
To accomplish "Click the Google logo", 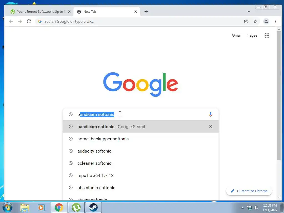I will coord(141,84).
